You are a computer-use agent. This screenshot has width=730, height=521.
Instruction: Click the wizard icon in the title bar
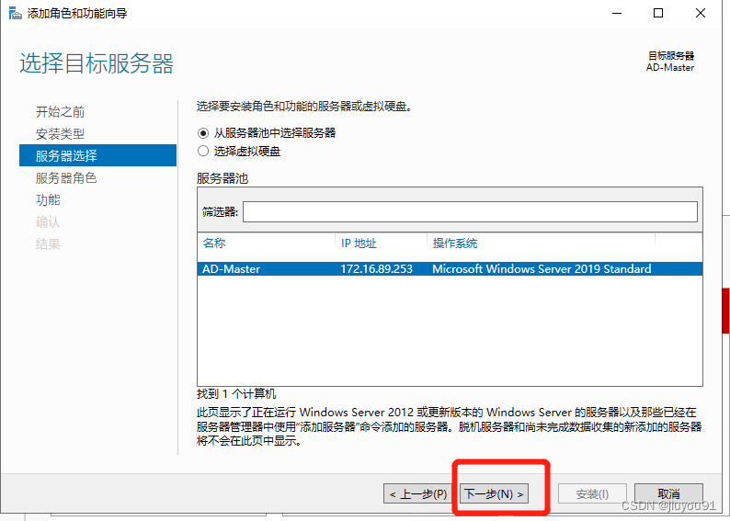point(16,13)
